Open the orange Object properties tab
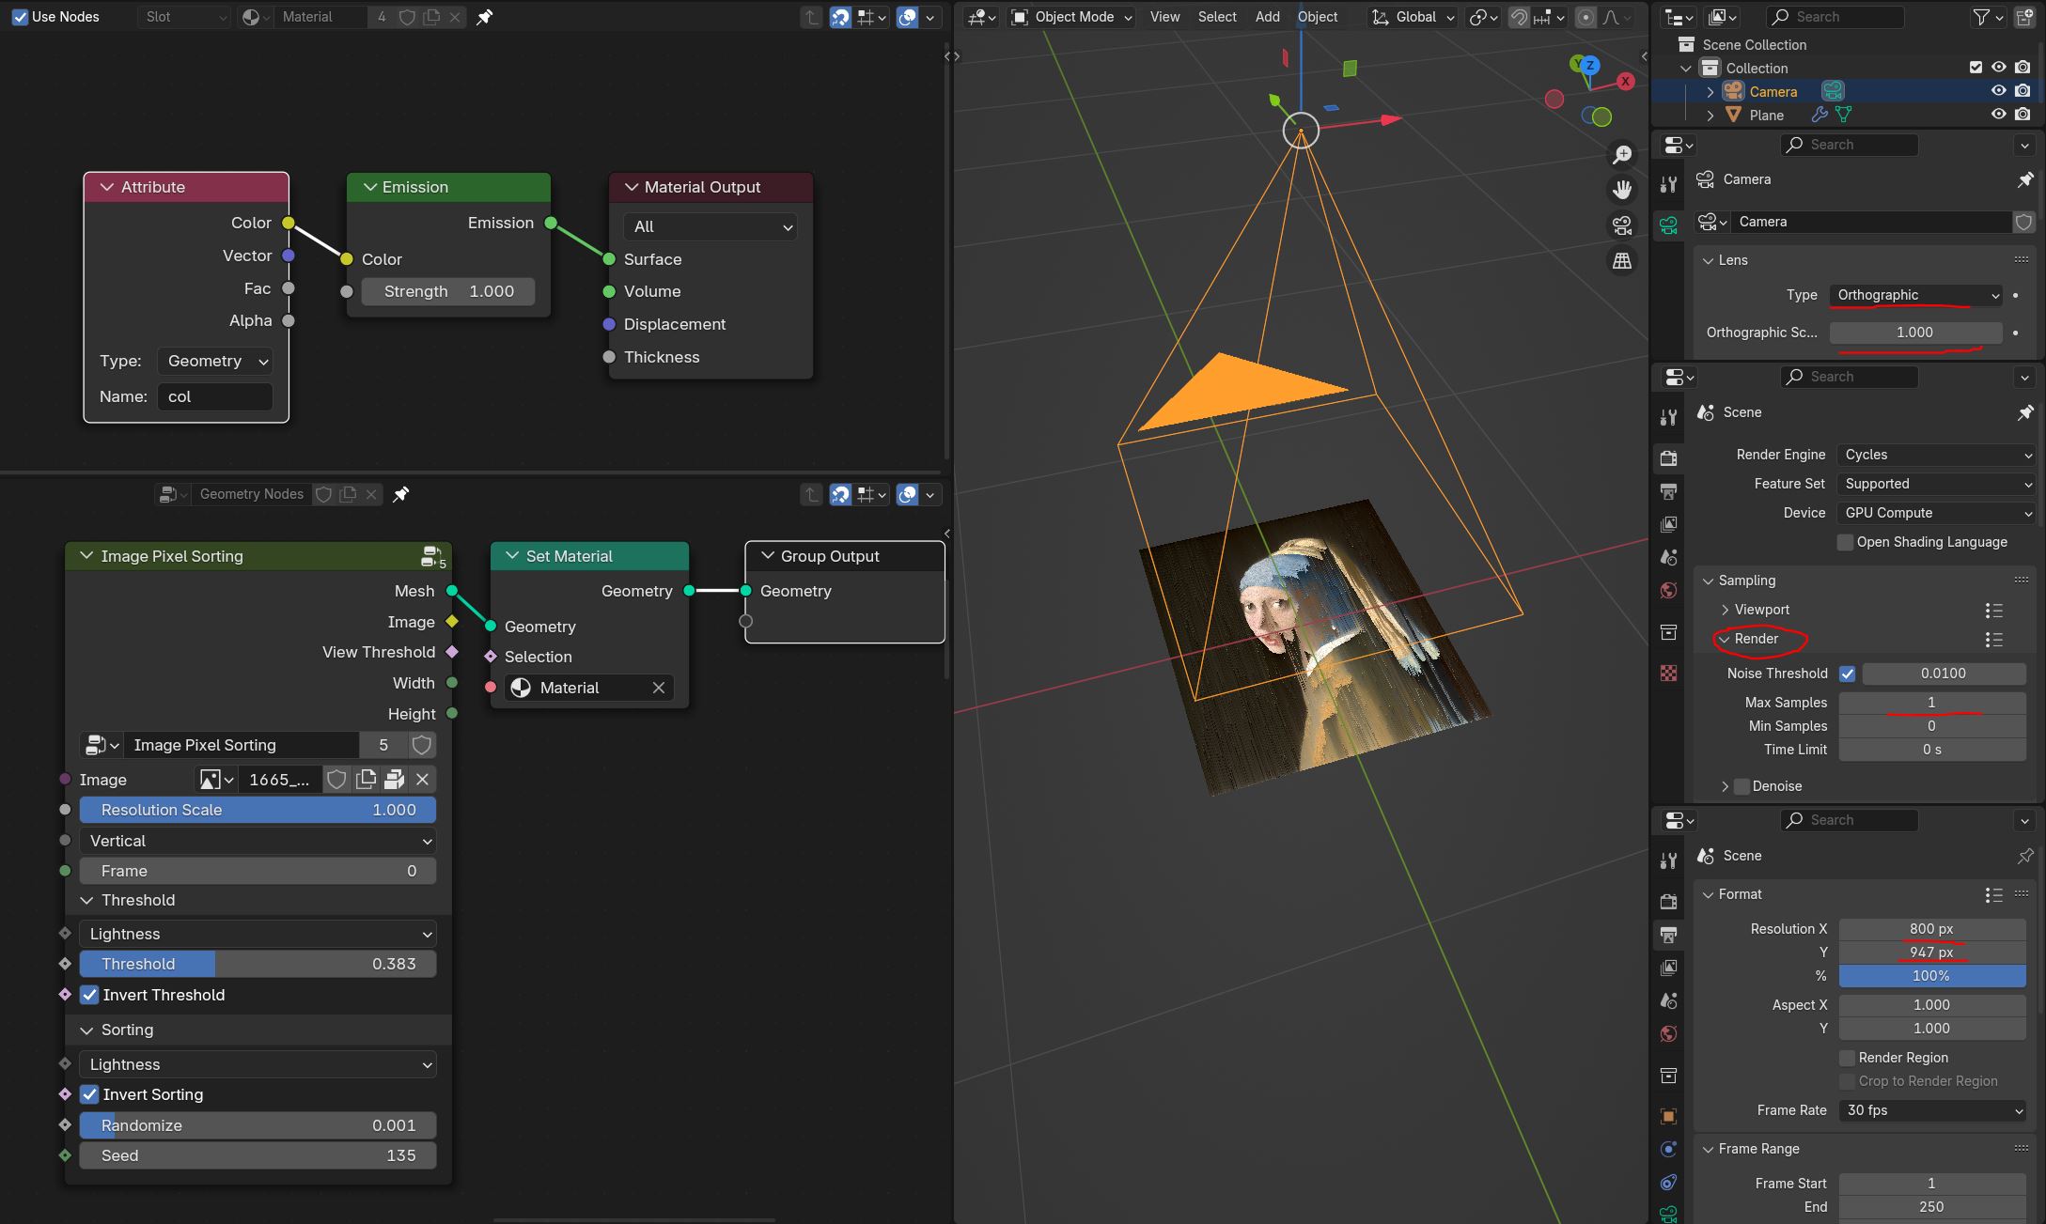The width and height of the screenshot is (2046, 1224). click(1668, 1116)
